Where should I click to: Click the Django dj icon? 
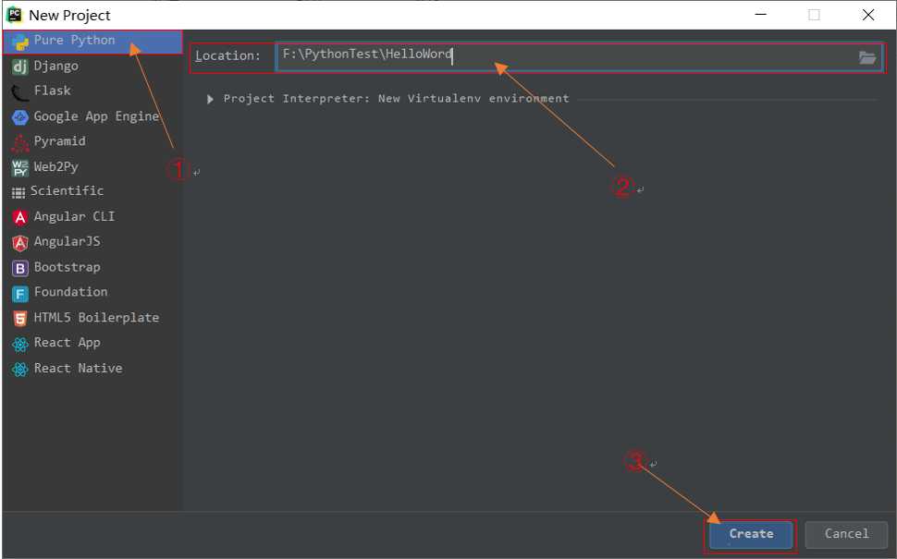20,67
